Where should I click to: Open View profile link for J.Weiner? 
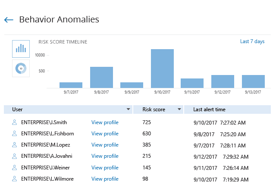pyautogui.click(x=105, y=168)
